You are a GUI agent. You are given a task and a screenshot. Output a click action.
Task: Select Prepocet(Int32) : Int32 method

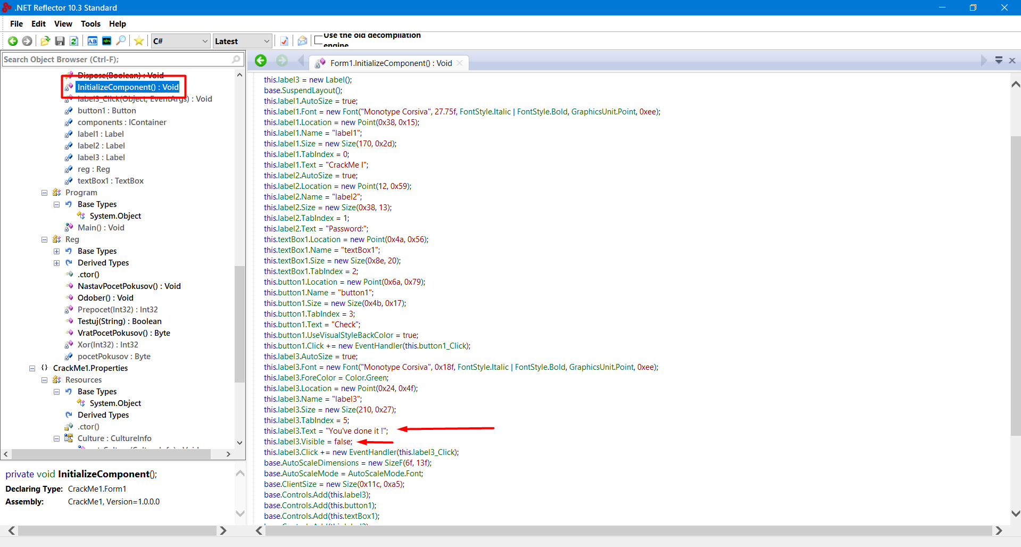118,310
